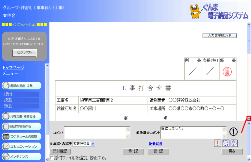Click the blue approval route icon button
The width and height of the screenshot is (251, 162).
[x=226, y=143]
